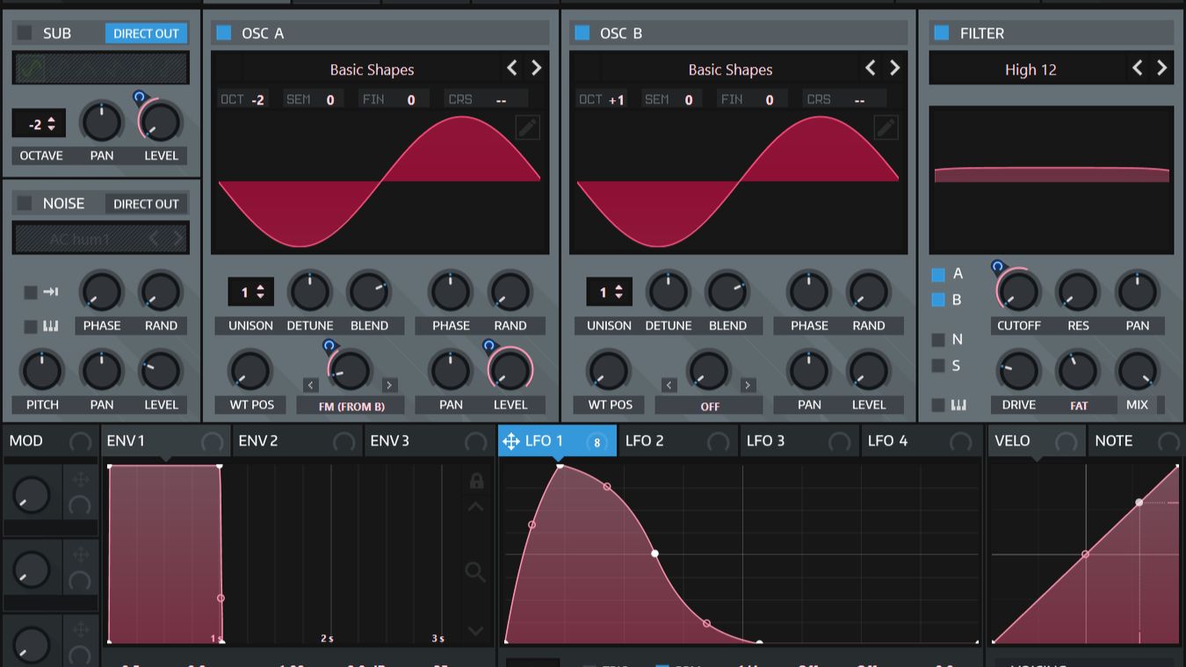Open the VELO tab
The image size is (1186, 667).
pyautogui.click(x=1038, y=441)
